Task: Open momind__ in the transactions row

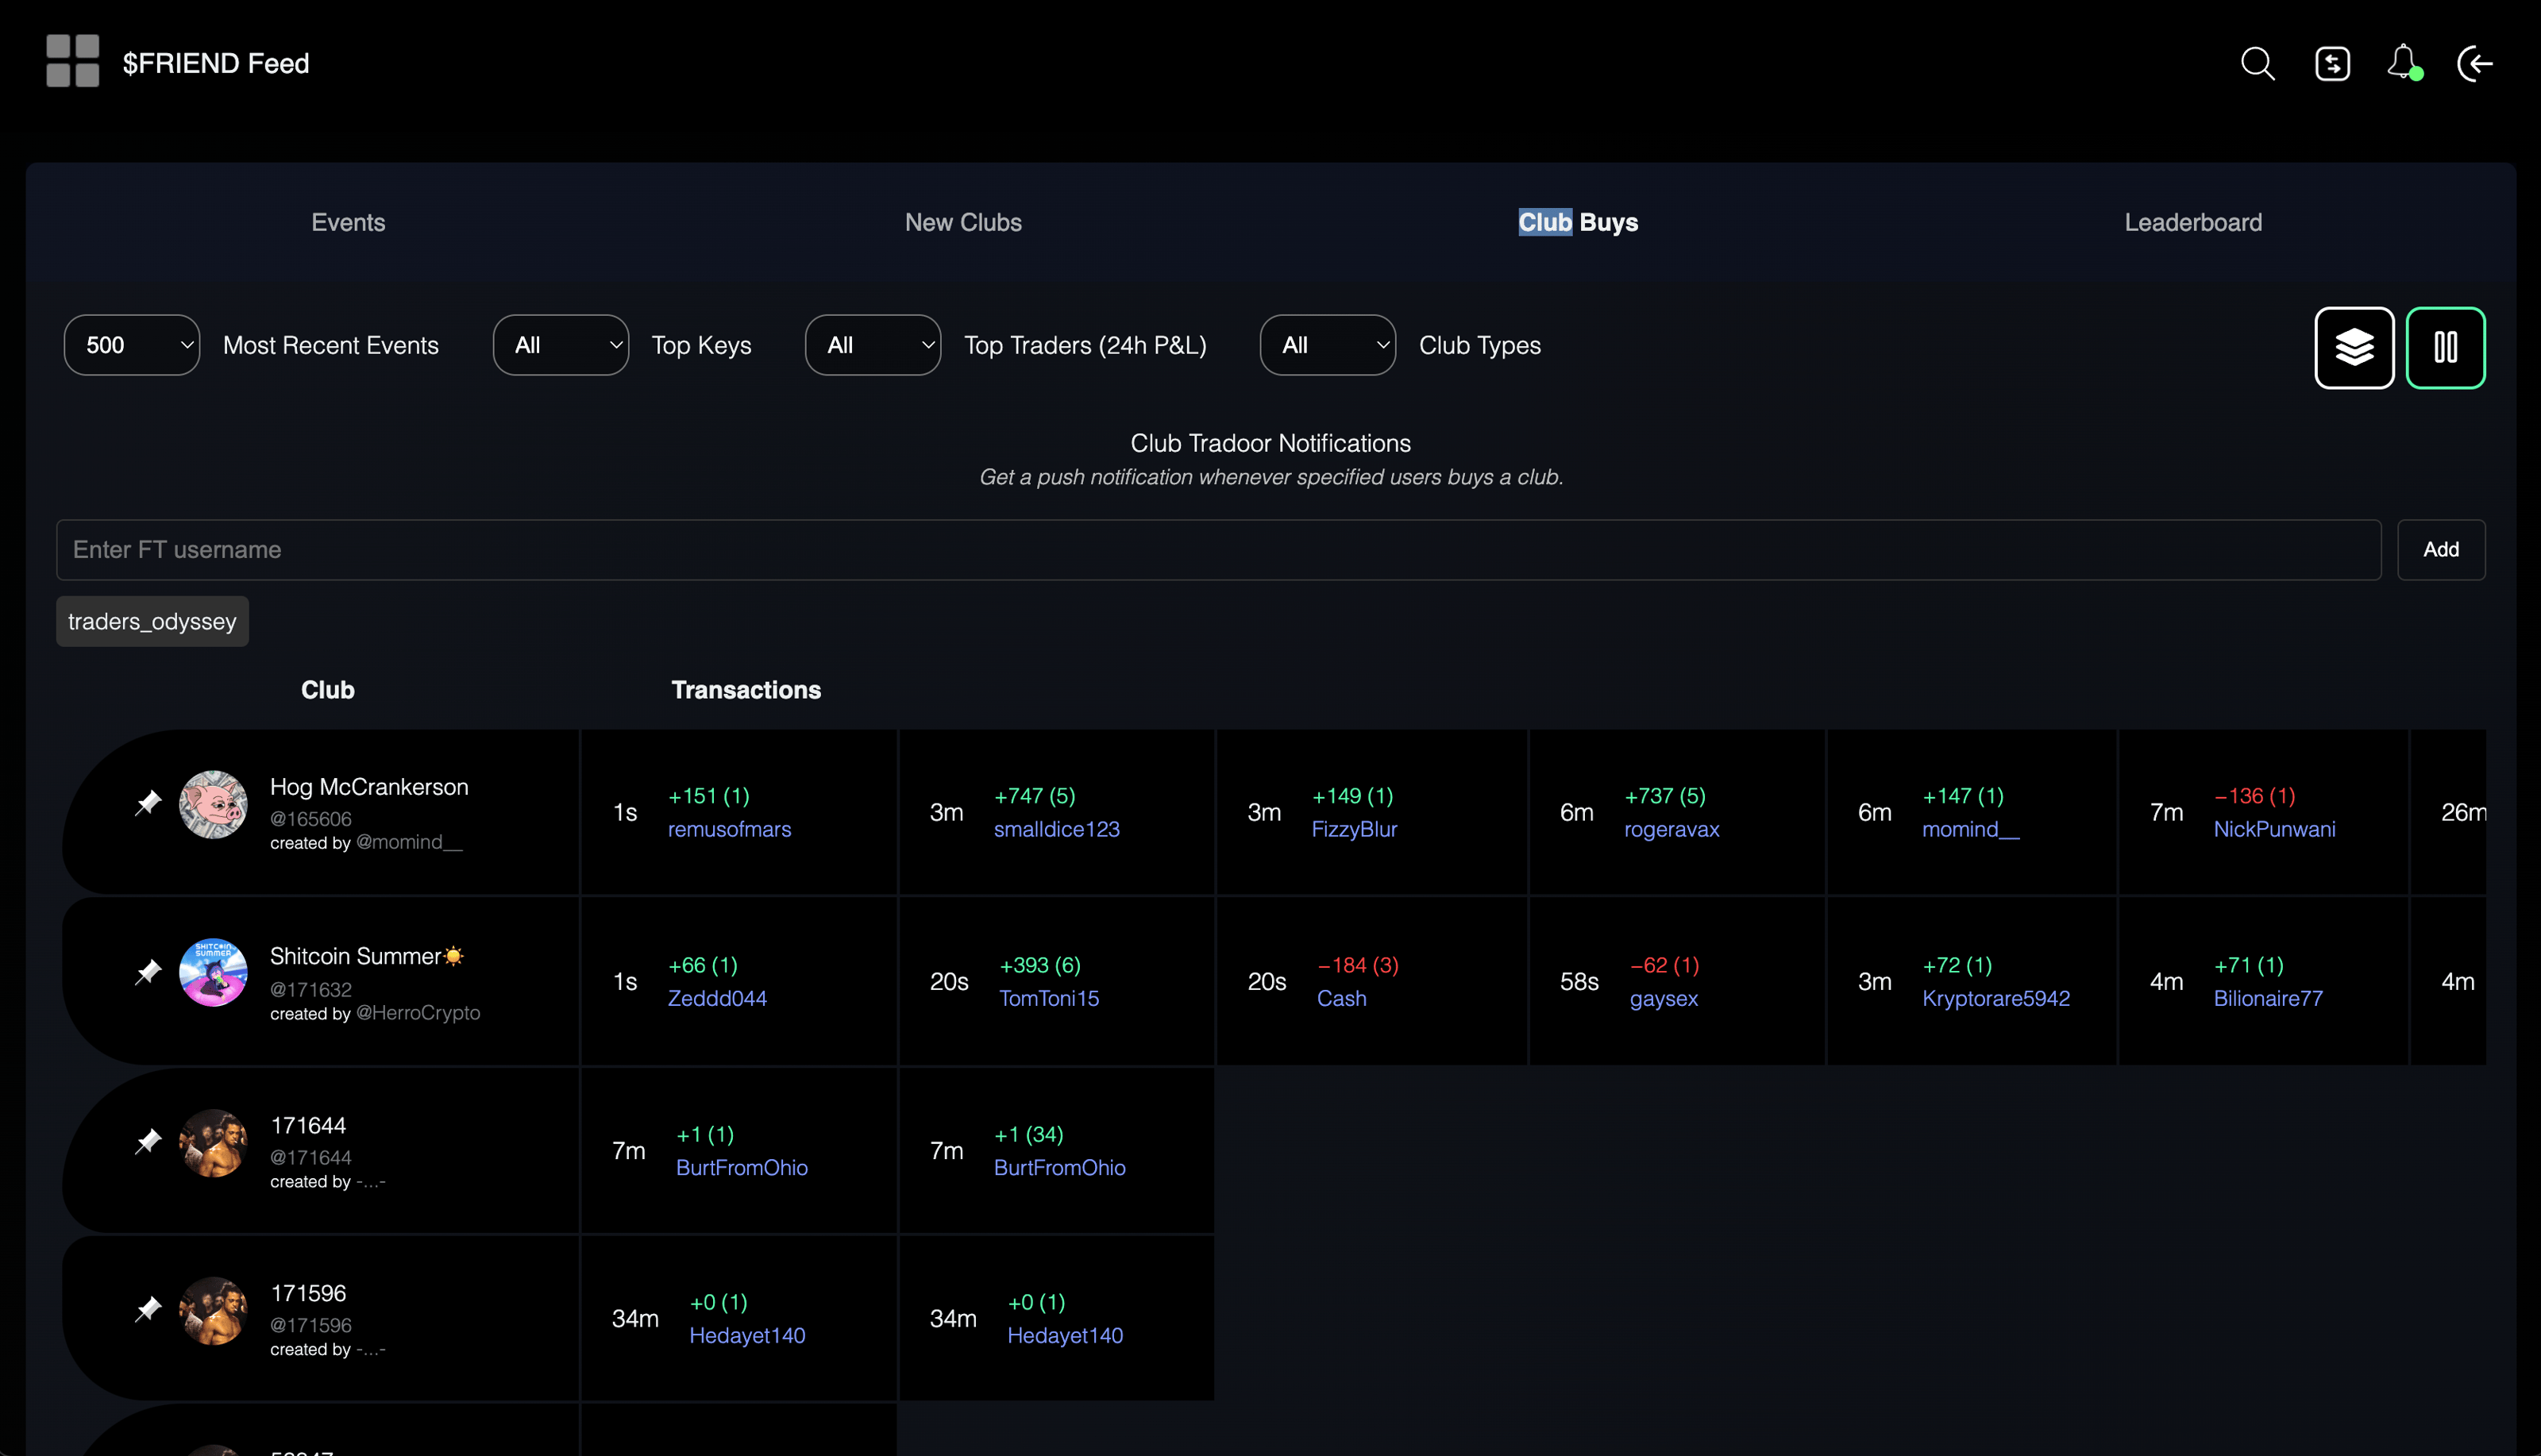Action: tap(1970, 829)
